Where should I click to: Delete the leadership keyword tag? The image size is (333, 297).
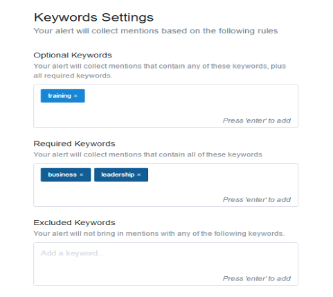139,174
